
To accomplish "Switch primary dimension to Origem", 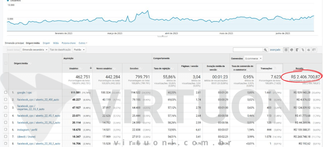I will [46, 43].
